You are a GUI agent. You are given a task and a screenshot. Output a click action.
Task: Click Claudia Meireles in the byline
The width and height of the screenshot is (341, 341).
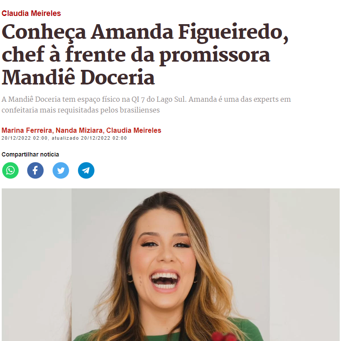tap(133, 130)
